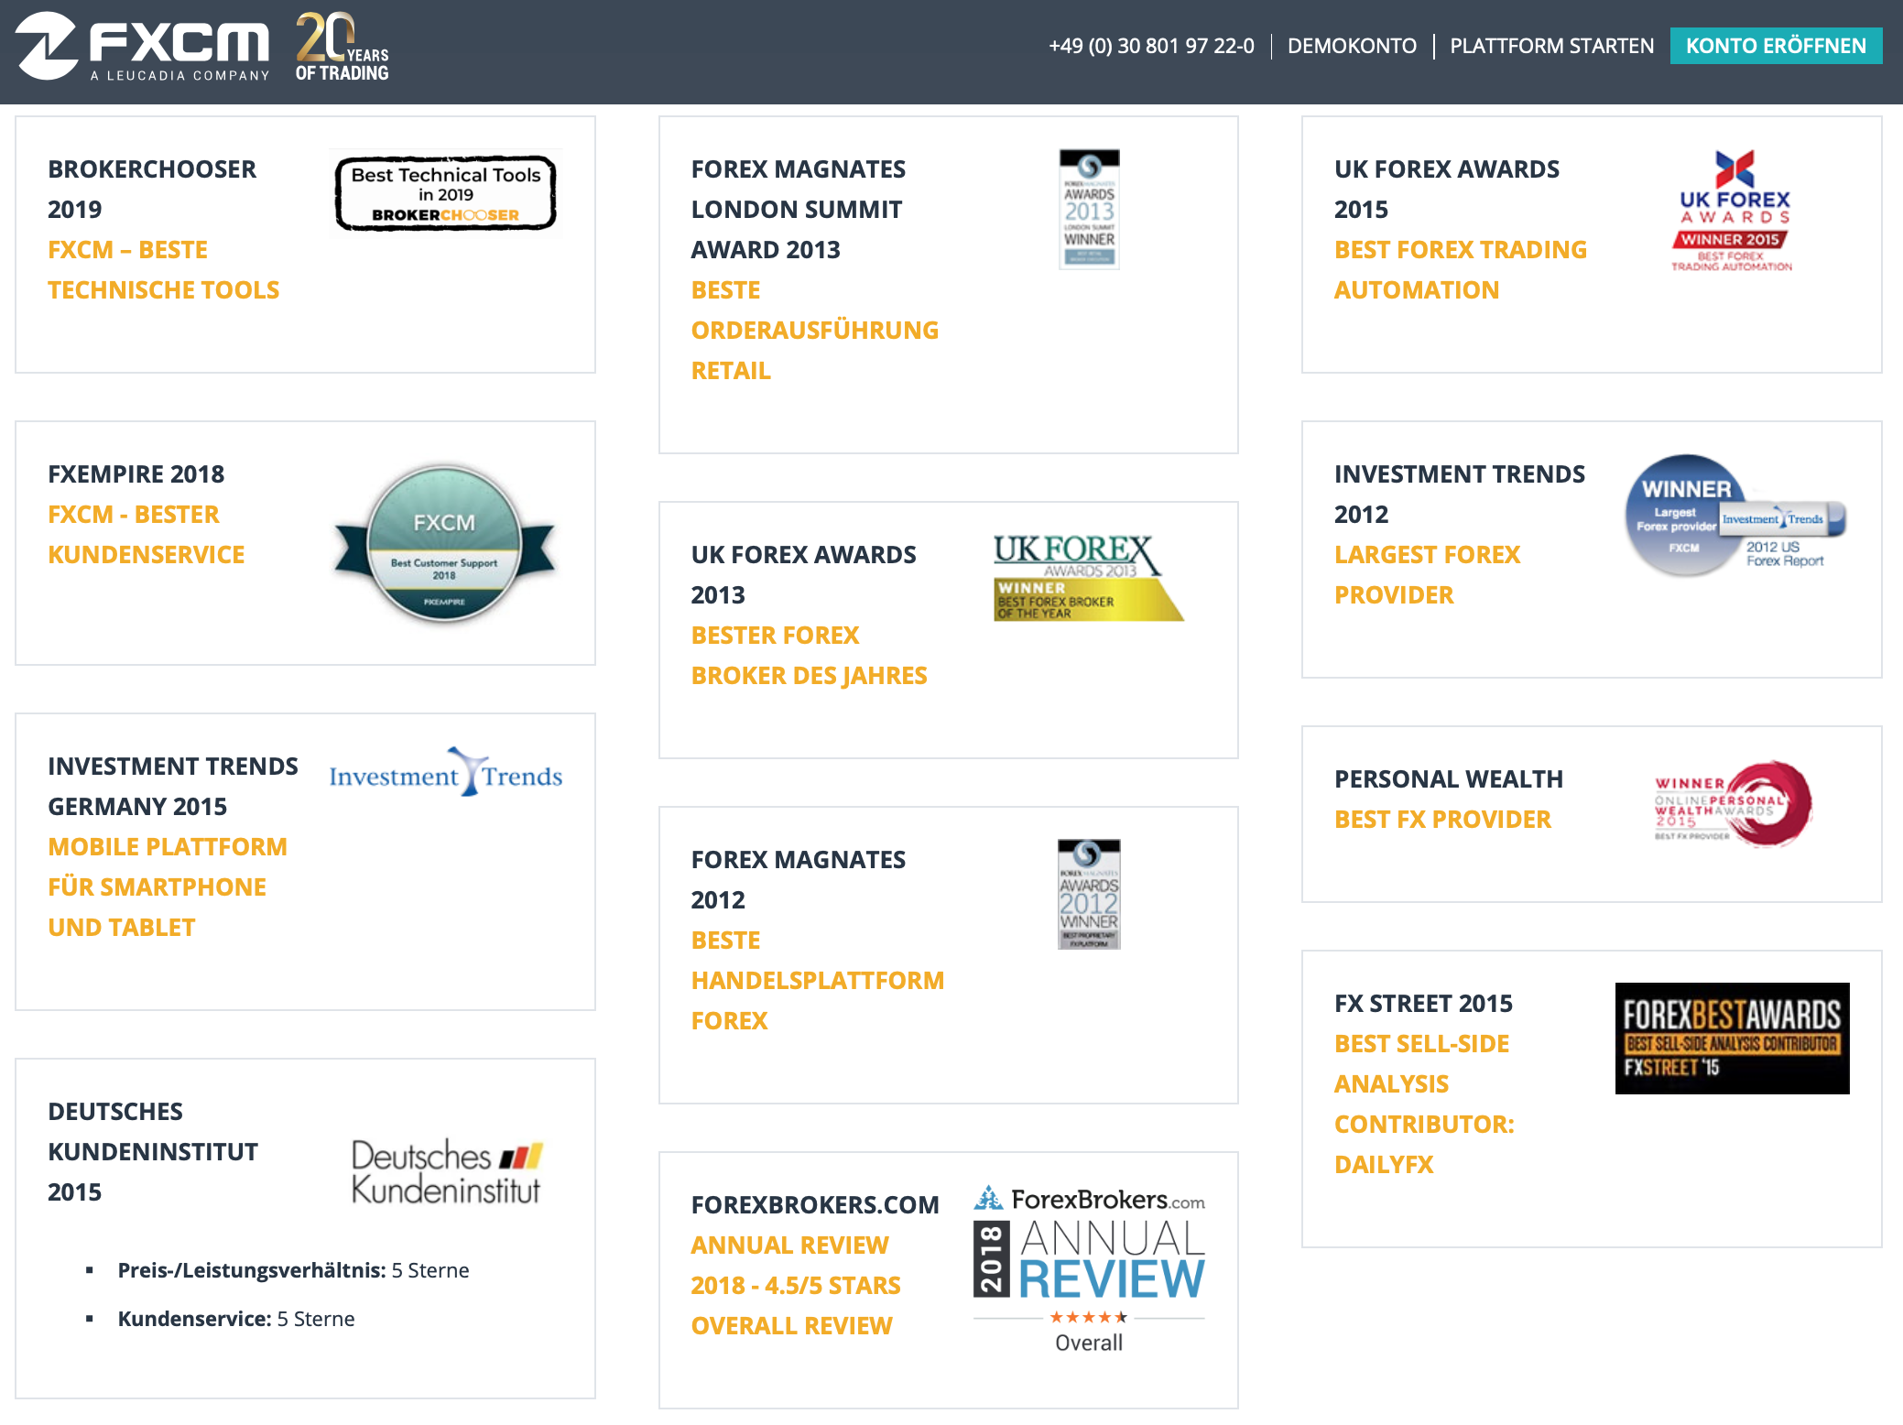Click the 'Investment Trends 2012' heading
This screenshot has width=1903, height=1425.
(1460, 495)
